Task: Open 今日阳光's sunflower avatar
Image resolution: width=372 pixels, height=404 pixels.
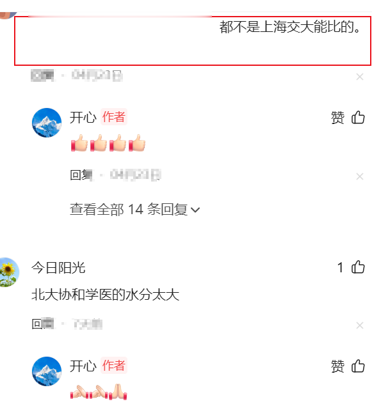Action: coord(8,272)
